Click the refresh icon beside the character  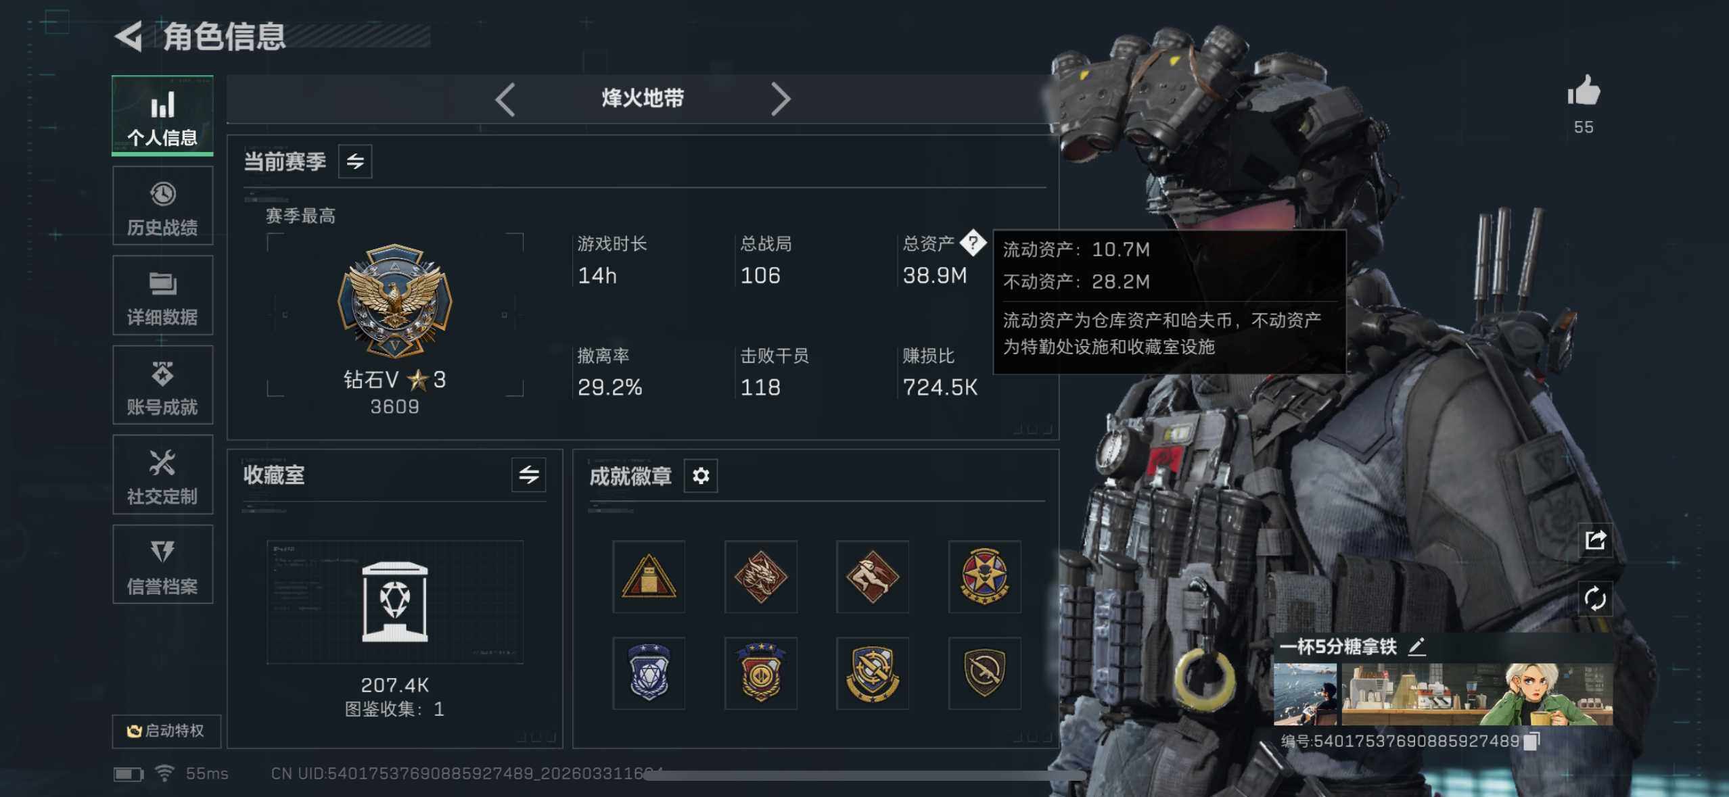tap(1595, 599)
